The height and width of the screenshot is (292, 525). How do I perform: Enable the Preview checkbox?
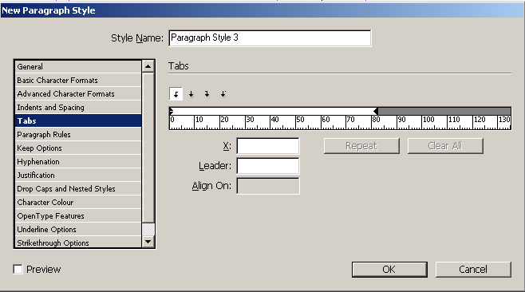[x=18, y=269]
